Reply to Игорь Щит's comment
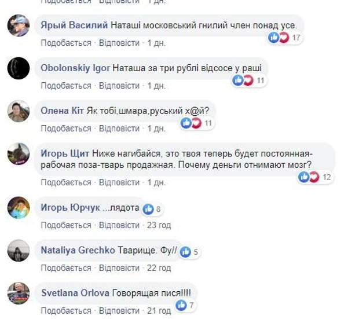Image resolution: width=359 pixels, height=319 pixels. [x=119, y=182]
